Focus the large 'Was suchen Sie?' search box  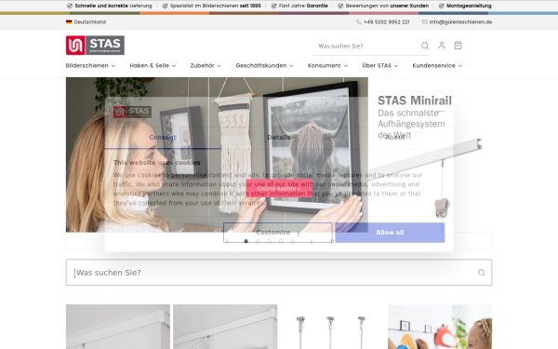(279, 273)
